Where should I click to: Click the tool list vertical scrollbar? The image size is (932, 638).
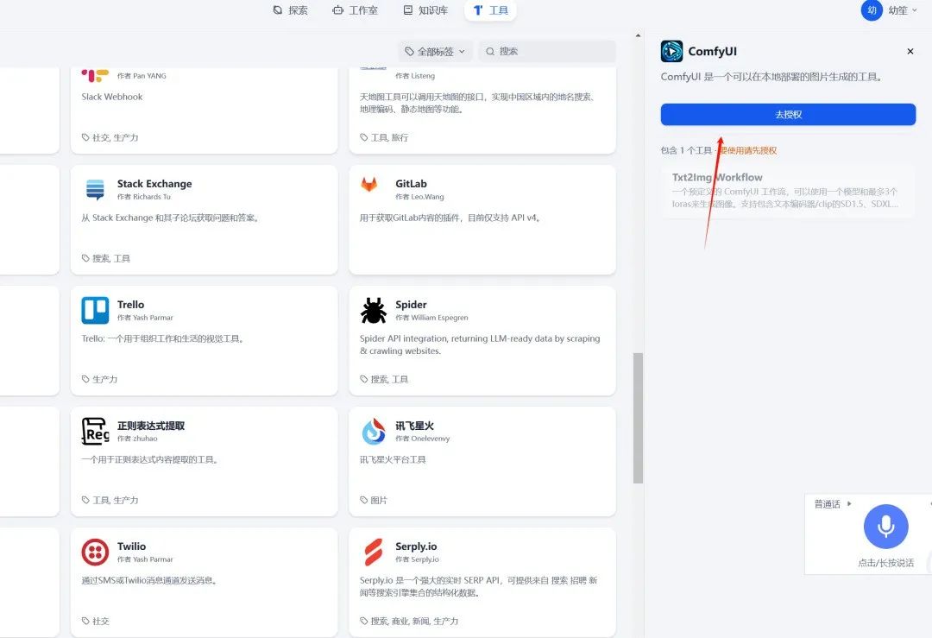pyautogui.click(x=638, y=418)
